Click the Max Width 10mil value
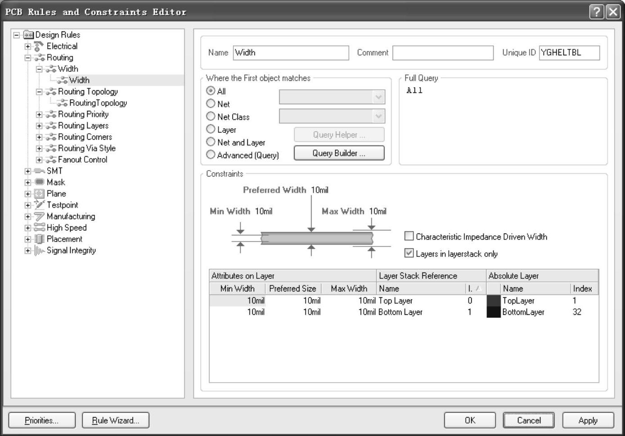 pyautogui.click(x=378, y=211)
